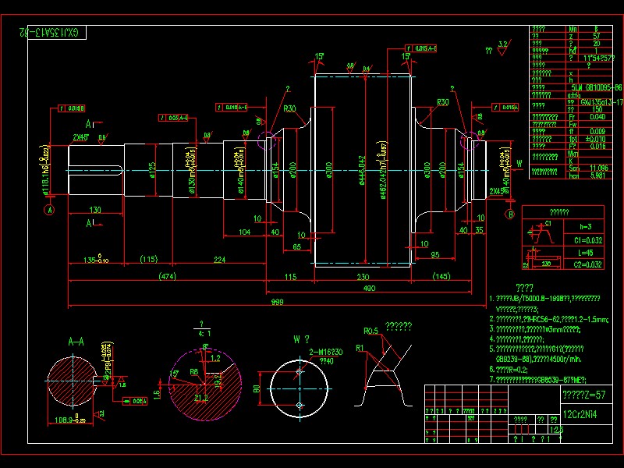
Task: Click the 80 hole spacing dimension
Action: (257, 388)
